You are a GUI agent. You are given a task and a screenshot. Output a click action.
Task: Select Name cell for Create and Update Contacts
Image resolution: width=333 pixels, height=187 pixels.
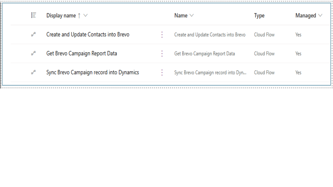pyautogui.click(x=210, y=35)
